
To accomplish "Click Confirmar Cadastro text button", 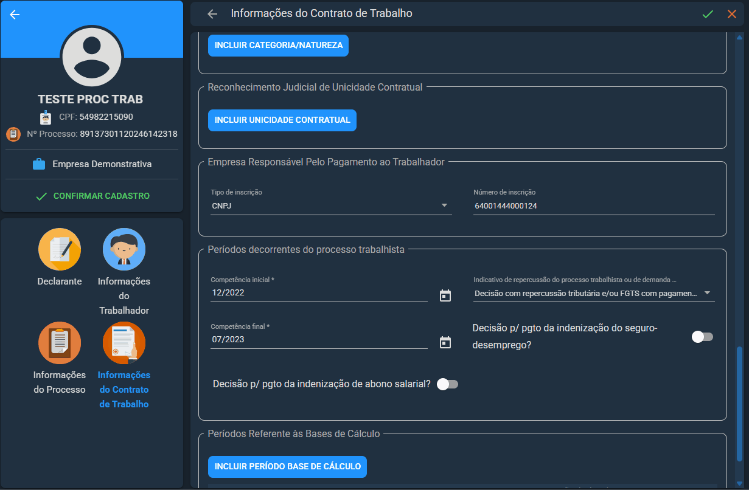I will [102, 196].
